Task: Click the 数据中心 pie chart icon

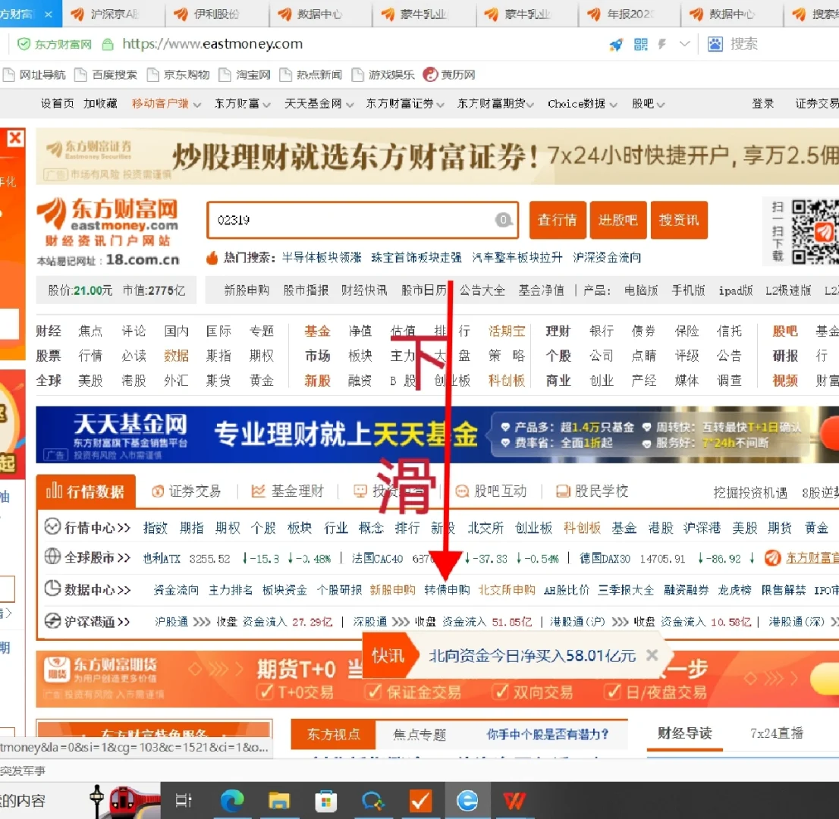Action: (52, 588)
